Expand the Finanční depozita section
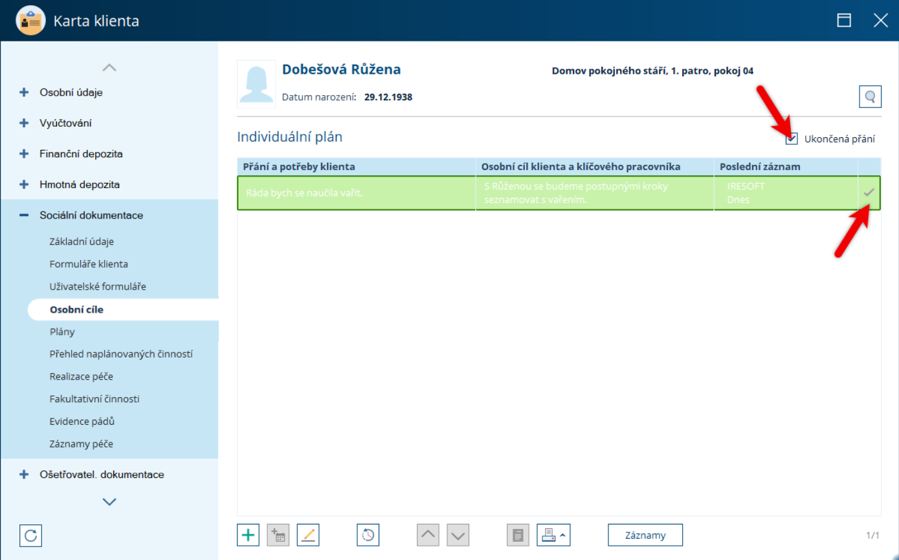The height and width of the screenshot is (560, 899). click(x=25, y=154)
